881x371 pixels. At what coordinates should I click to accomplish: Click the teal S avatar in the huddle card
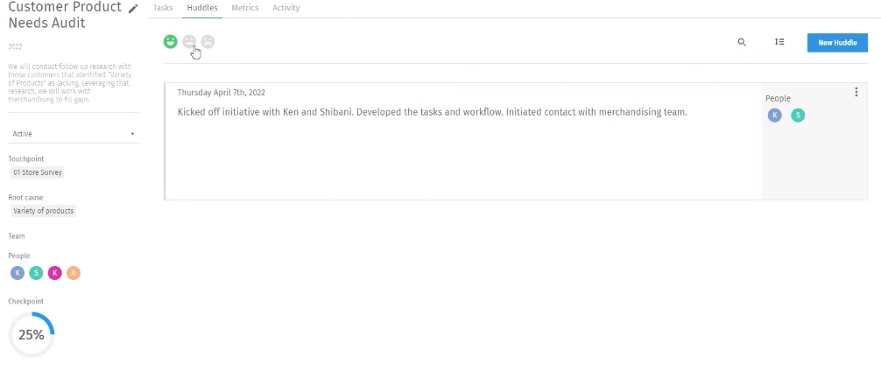[797, 115]
